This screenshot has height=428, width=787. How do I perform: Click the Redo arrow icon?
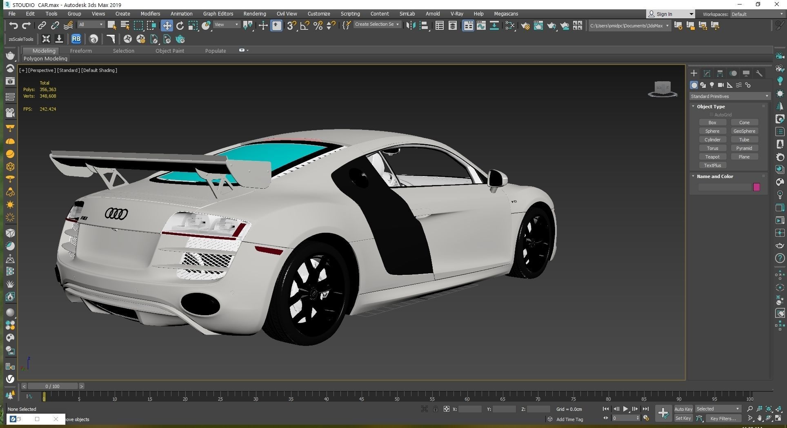click(x=27, y=26)
